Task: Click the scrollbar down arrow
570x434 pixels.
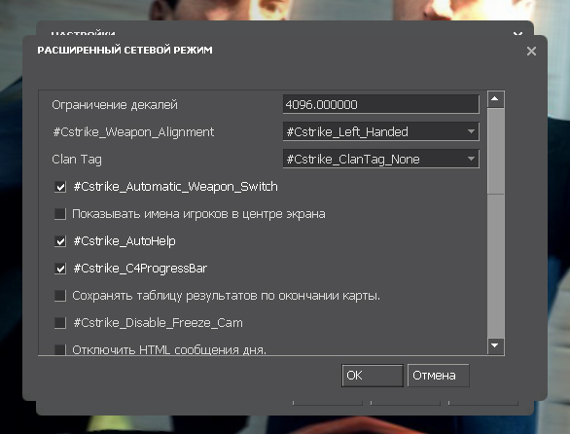Action: tap(495, 345)
